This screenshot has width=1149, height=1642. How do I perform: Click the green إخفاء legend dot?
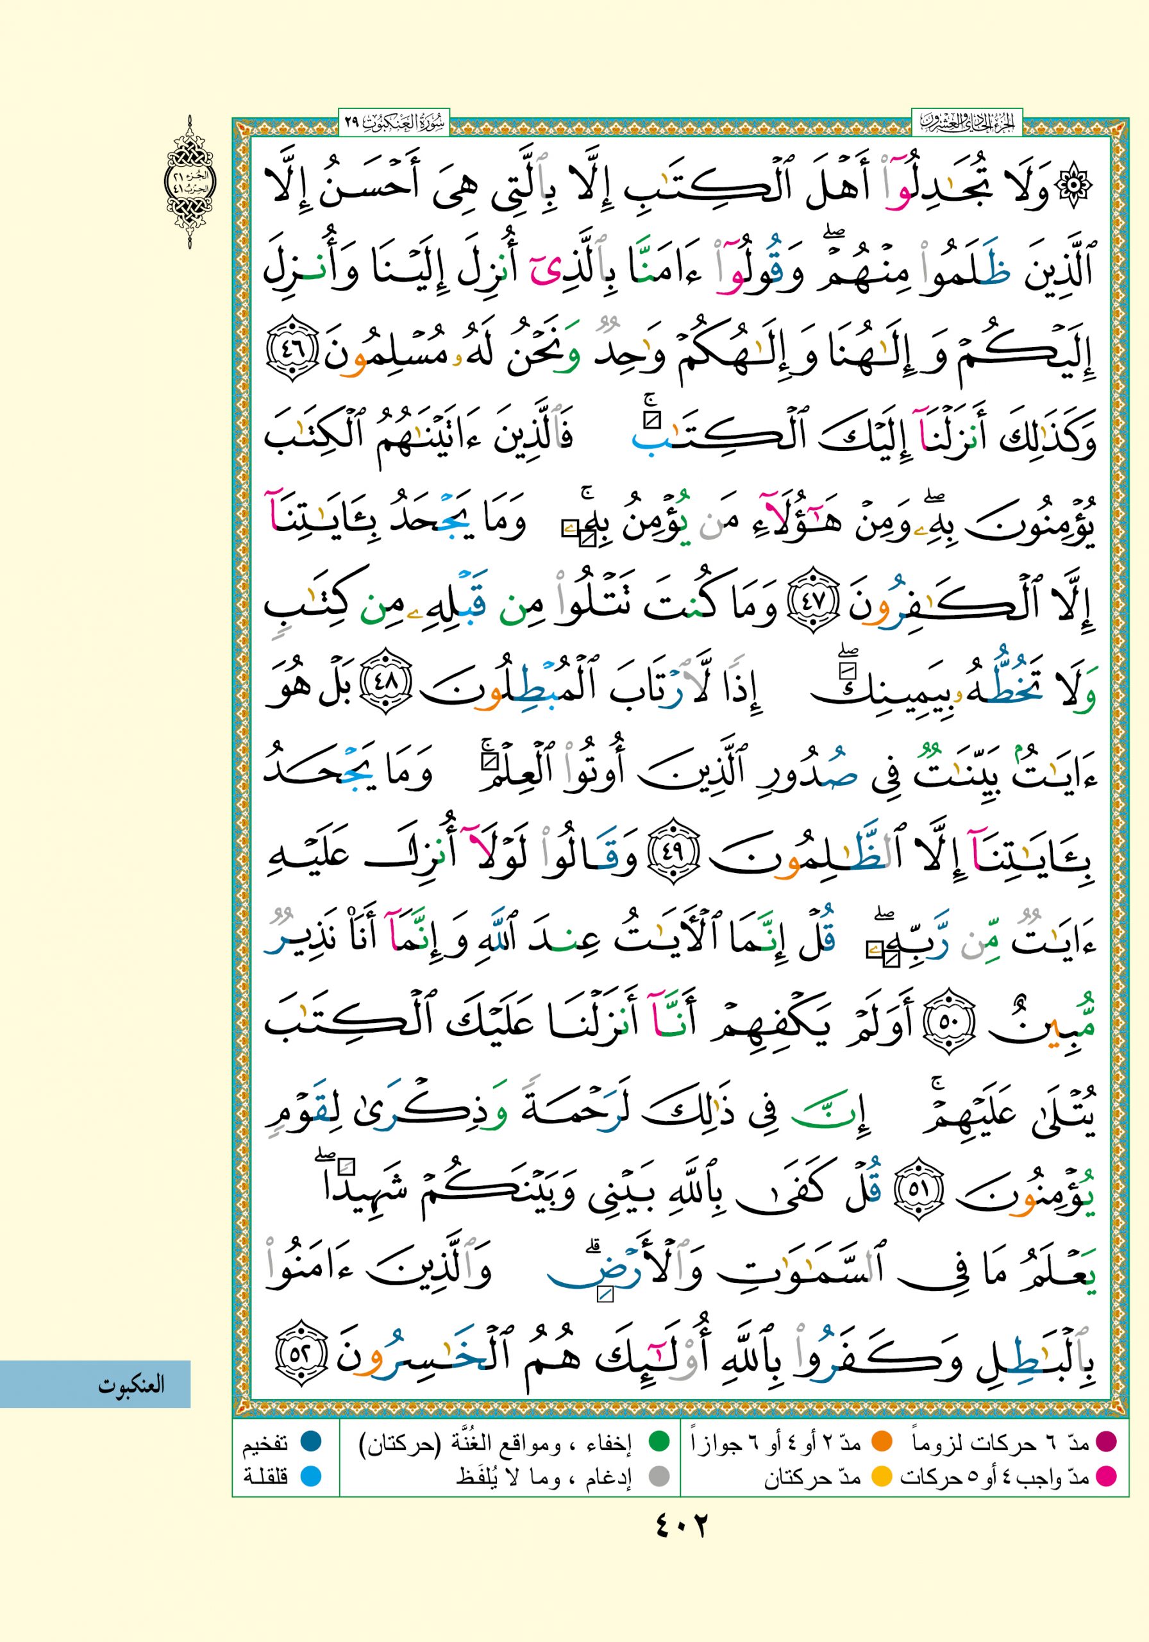click(x=657, y=1443)
